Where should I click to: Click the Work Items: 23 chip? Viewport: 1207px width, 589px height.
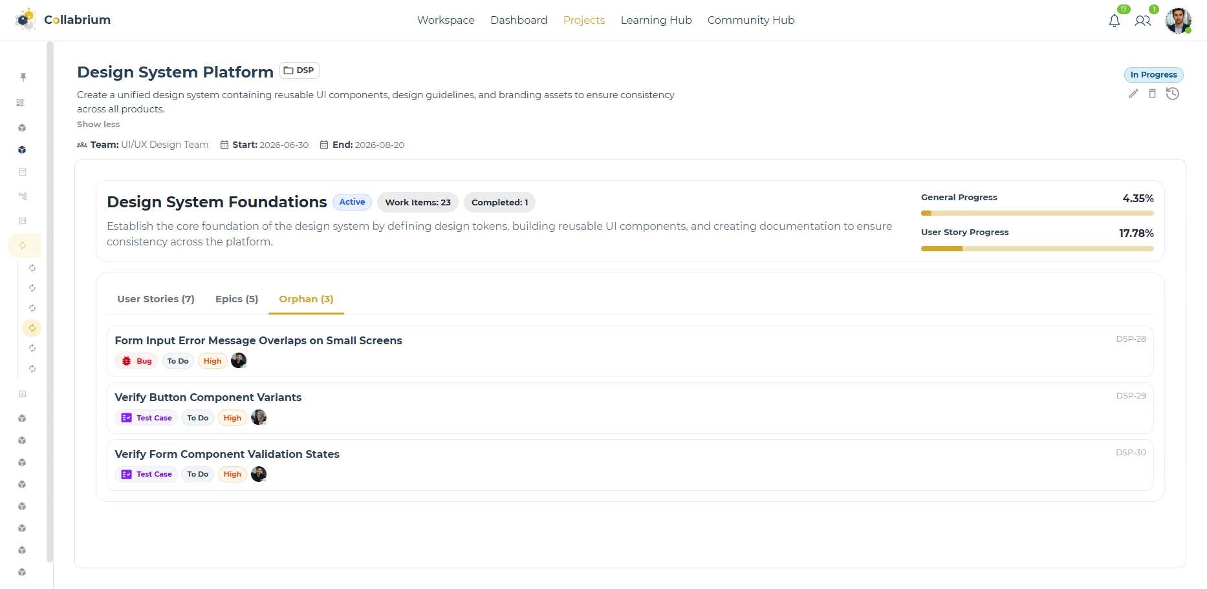pos(418,202)
